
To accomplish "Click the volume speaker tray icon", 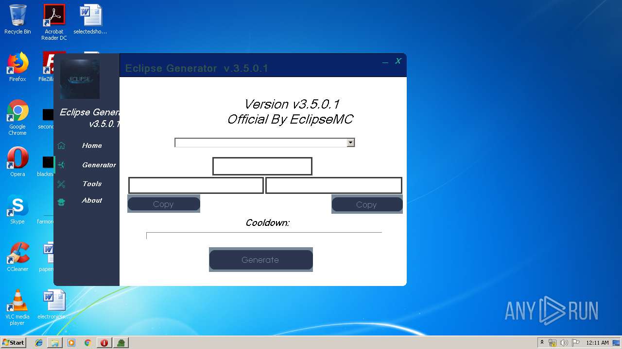I will pyautogui.click(x=564, y=343).
